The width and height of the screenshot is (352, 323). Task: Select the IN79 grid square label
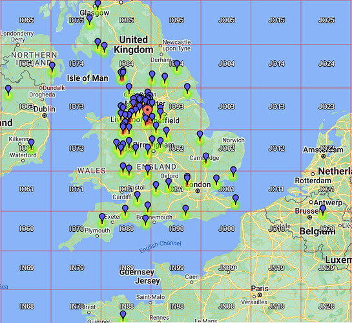pos(77,268)
